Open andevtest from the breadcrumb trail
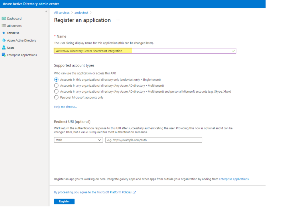The height and width of the screenshot is (211, 285). tap(81, 13)
